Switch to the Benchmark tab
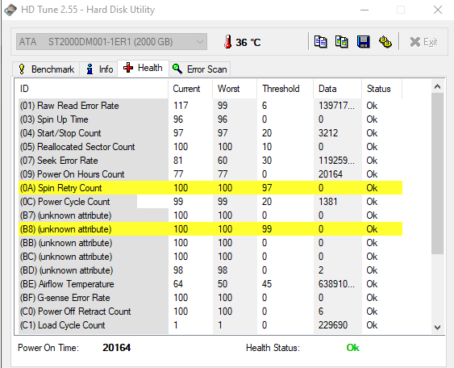This screenshot has width=454, height=368. pyautogui.click(x=46, y=69)
